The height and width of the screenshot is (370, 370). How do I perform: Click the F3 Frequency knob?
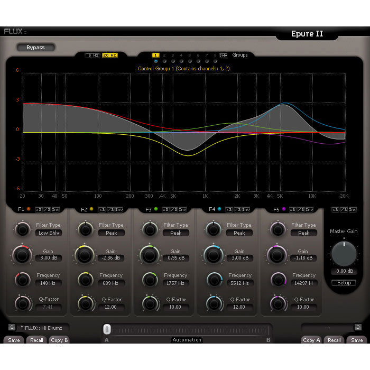click(x=150, y=280)
